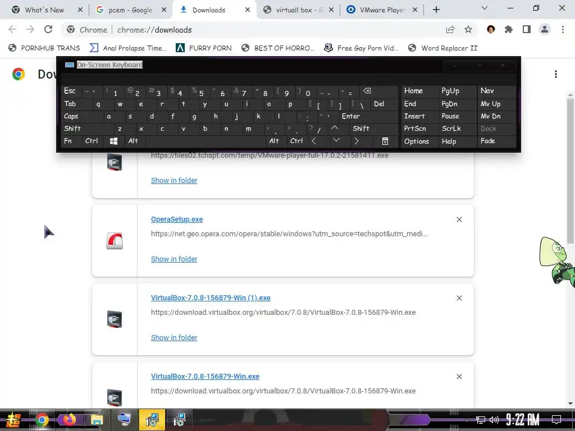Screen dimensions: 575x431
Task: Switch to the What's New tab
Action: 44,10
